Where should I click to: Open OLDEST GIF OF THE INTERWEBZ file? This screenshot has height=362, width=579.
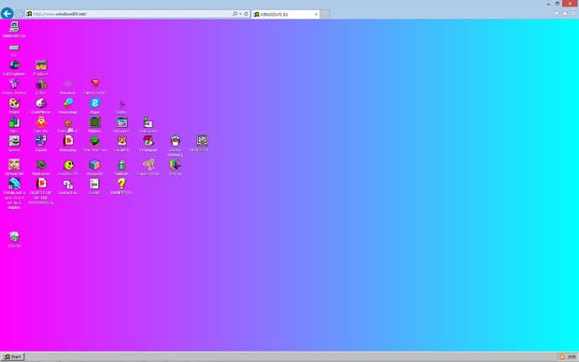tap(41, 190)
